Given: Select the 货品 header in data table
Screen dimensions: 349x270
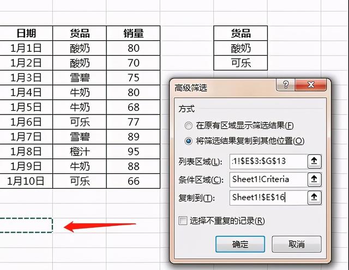Looking at the screenshot, I should [80, 33].
